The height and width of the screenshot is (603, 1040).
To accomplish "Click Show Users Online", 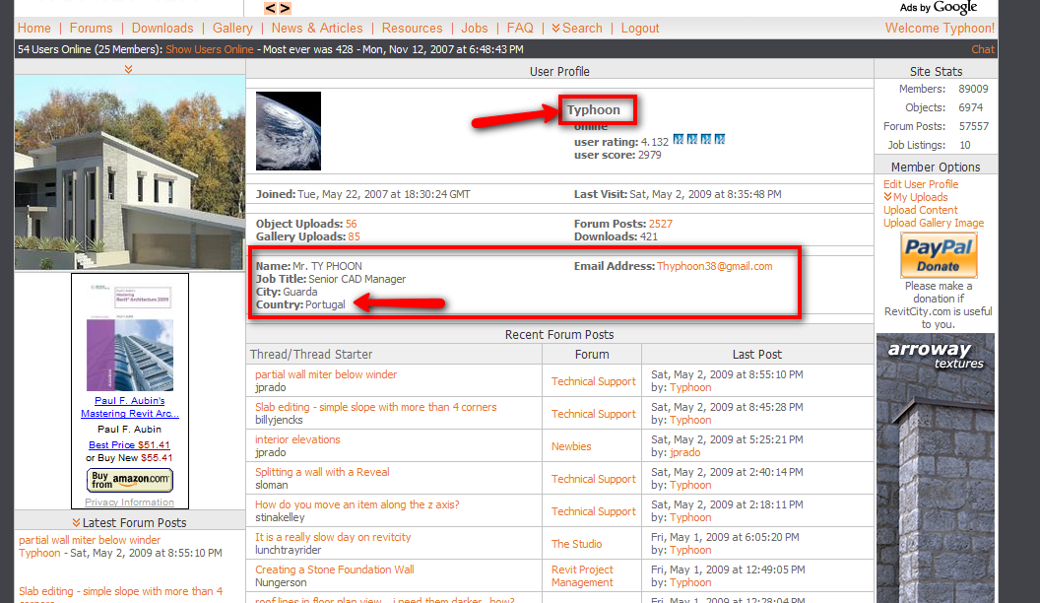I will [x=210, y=49].
